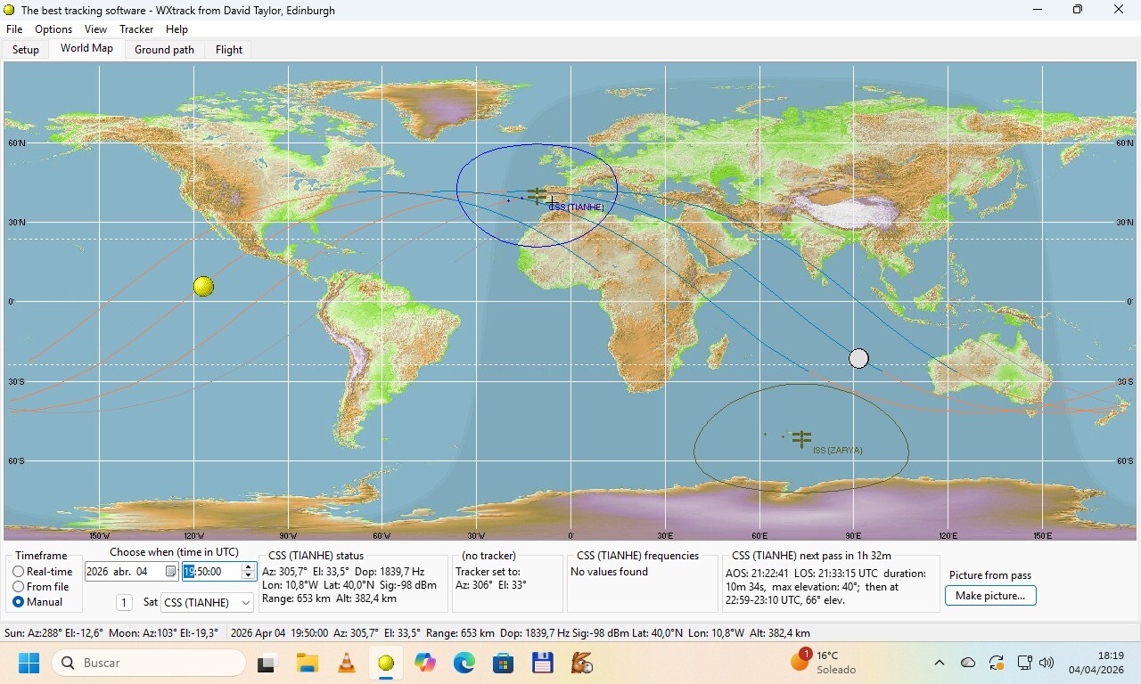Open the Options menu

pos(53,29)
